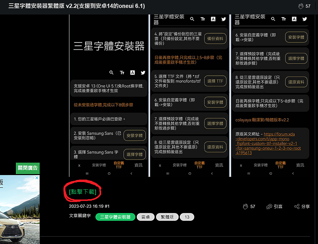Select 安裝字體 tab in right phone screenshot

tap(261, 165)
